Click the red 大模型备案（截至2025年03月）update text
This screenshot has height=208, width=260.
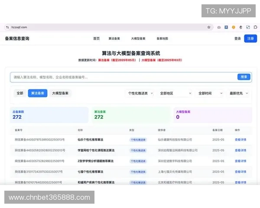(x=162, y=60)
